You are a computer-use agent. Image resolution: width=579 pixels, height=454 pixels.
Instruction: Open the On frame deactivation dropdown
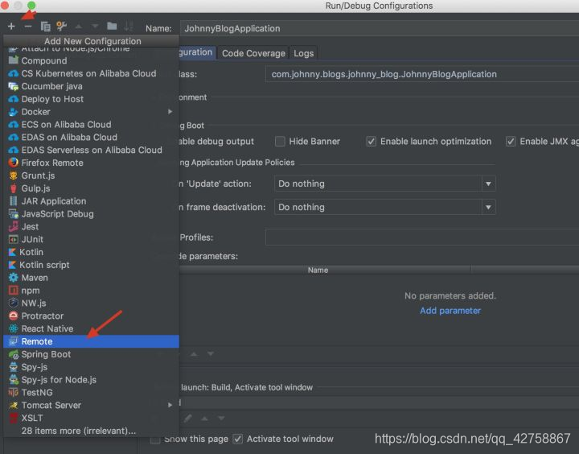click(384, 207)
